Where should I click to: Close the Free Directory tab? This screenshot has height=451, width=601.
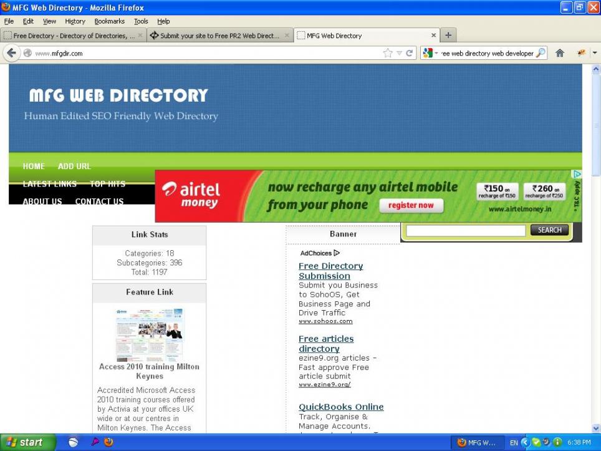click(140, 36)
